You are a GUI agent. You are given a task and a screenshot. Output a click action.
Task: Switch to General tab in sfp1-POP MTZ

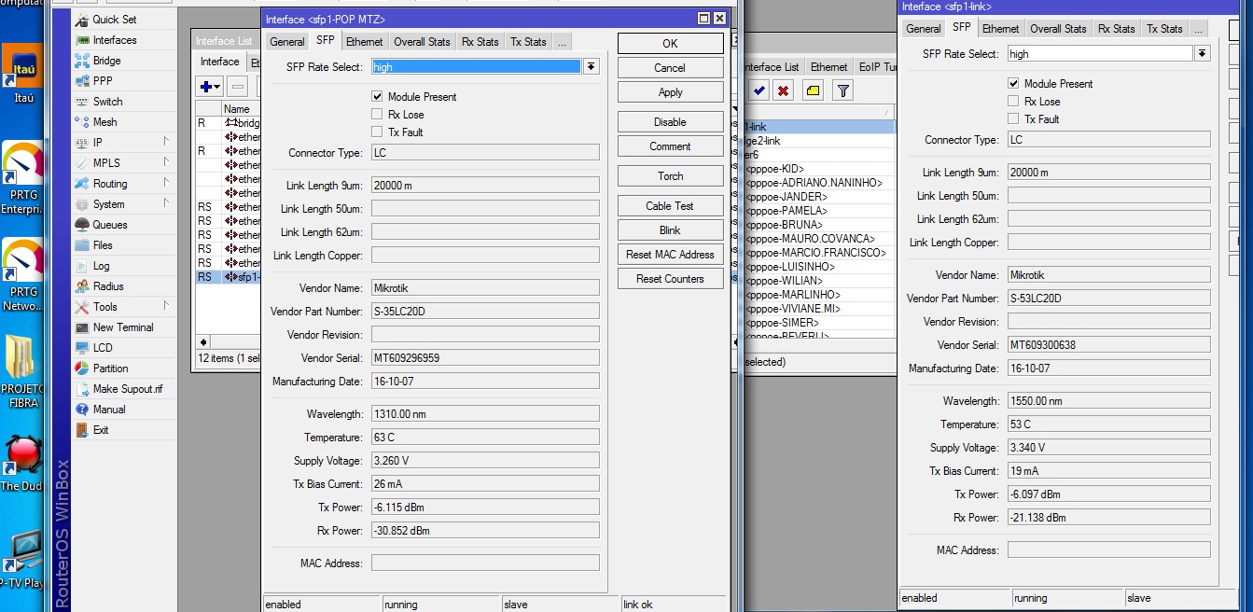point(287,42)
